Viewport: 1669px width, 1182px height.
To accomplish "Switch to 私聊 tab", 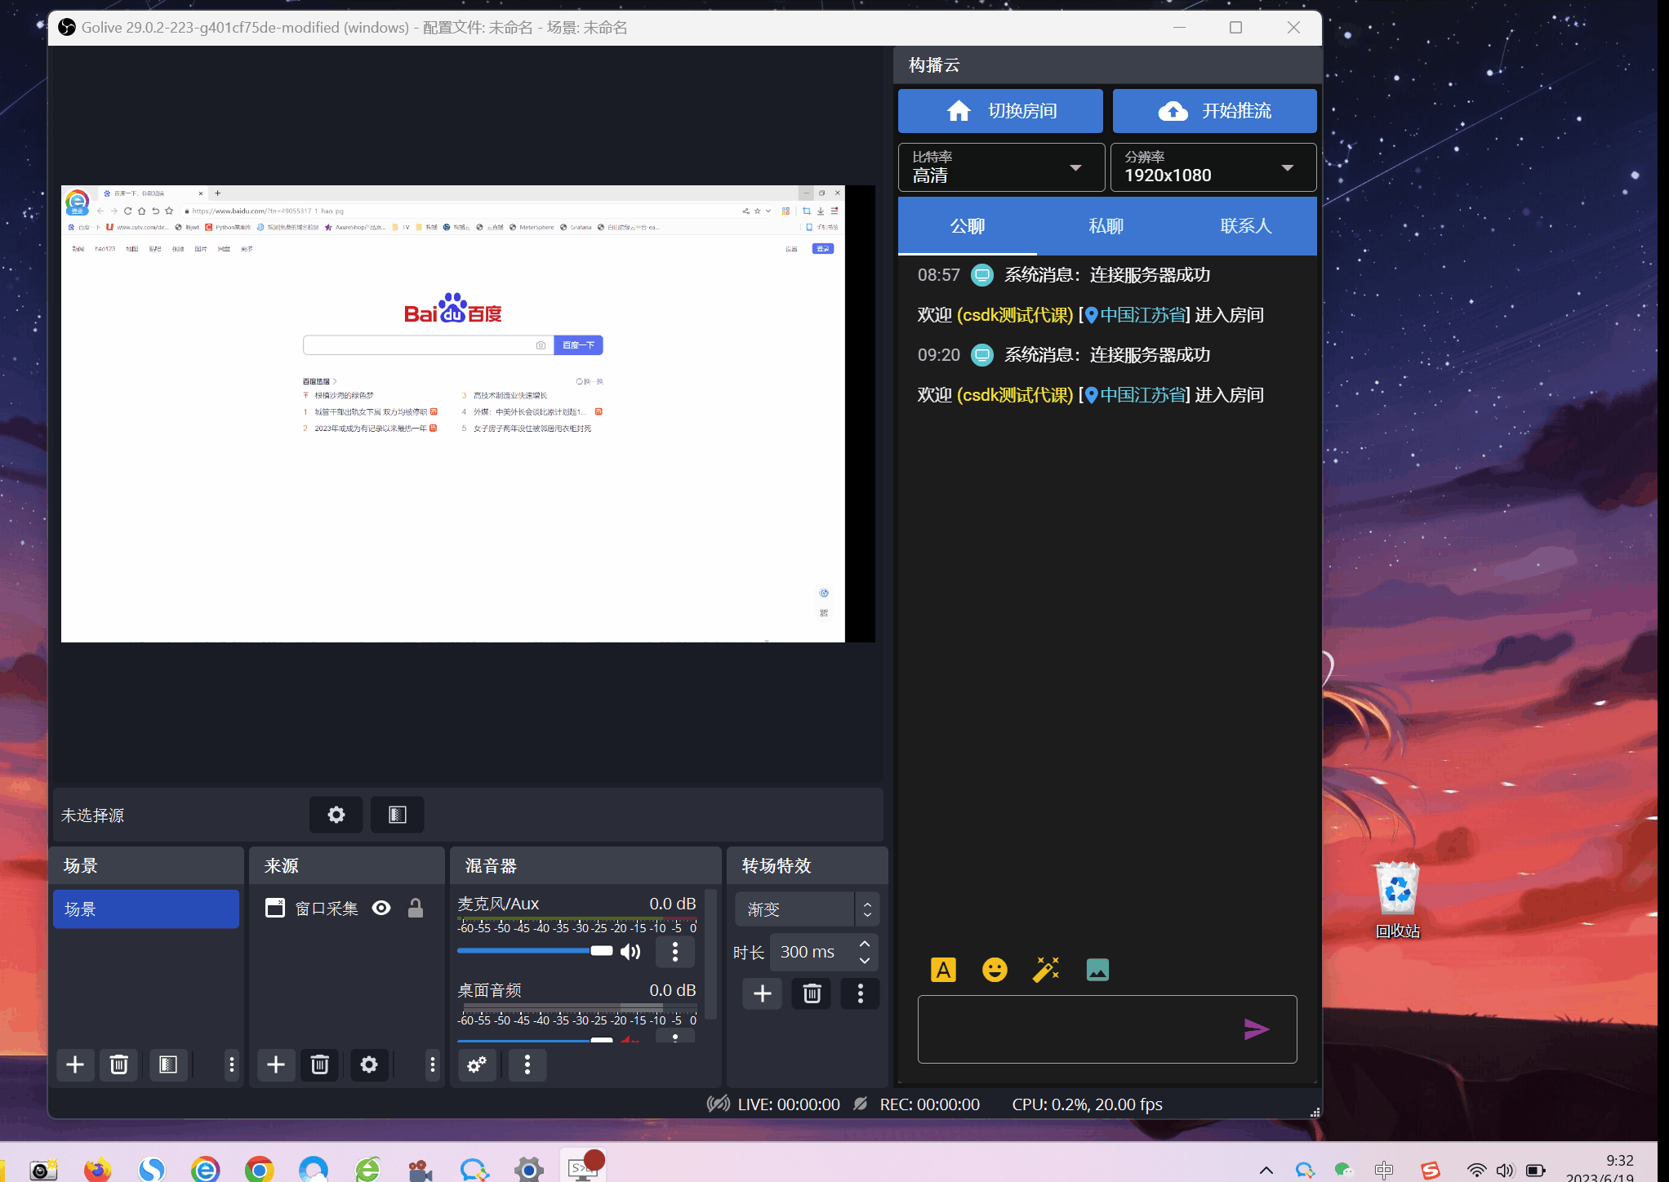I will [x=1106, y=226].
